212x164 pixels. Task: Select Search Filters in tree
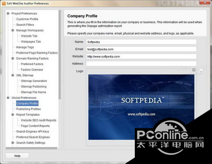(x=25, y=25)
